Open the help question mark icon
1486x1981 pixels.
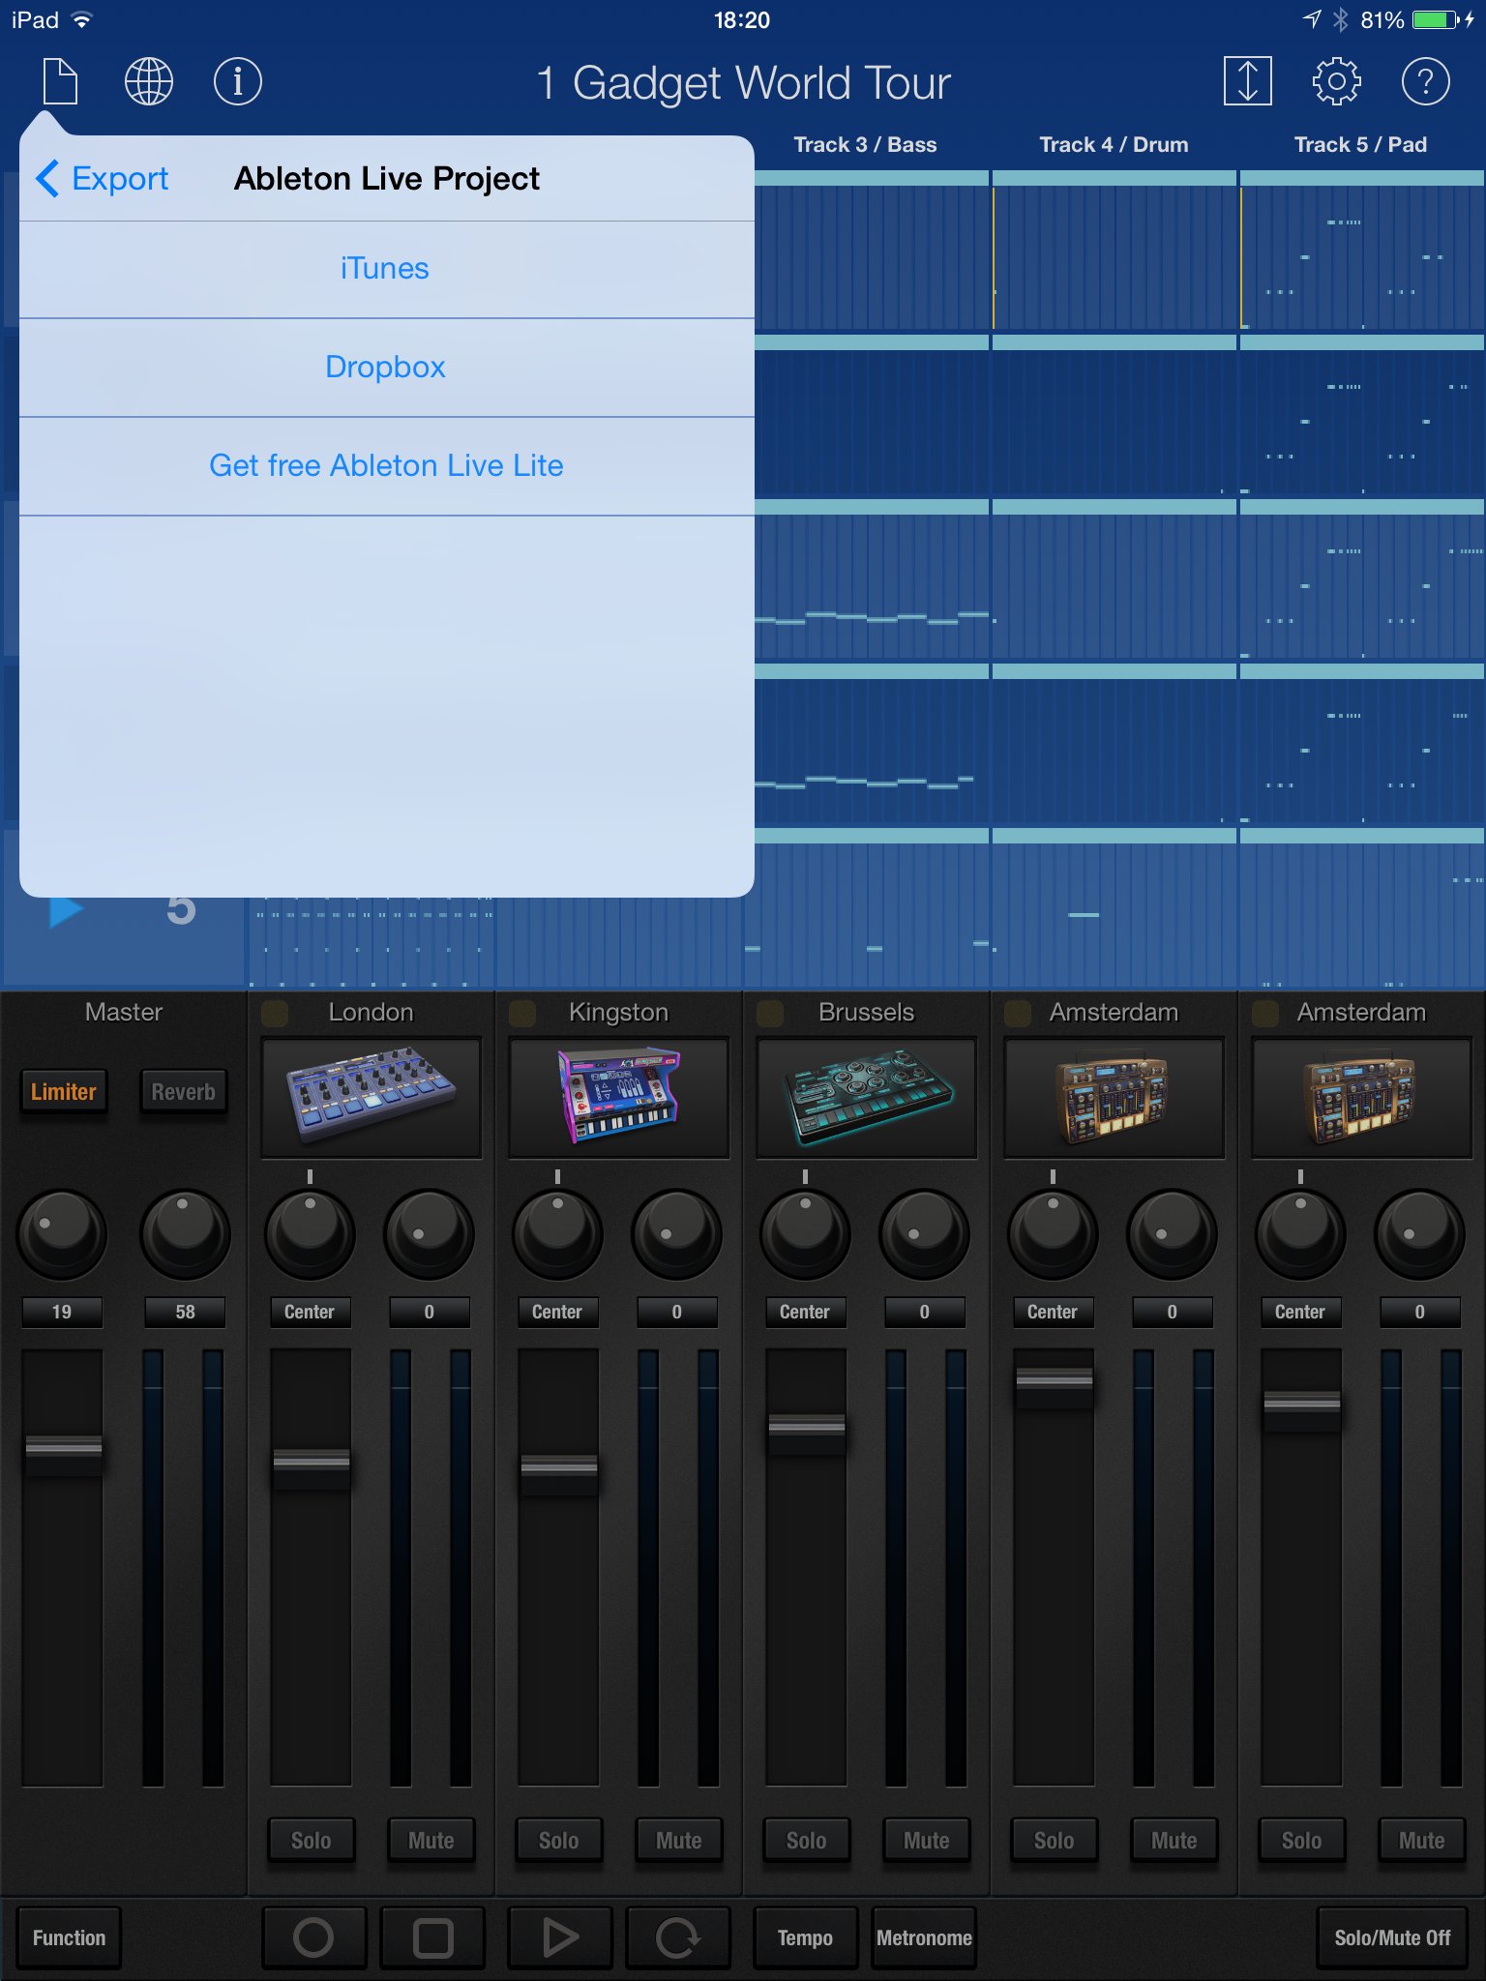tap(1425, 81)
